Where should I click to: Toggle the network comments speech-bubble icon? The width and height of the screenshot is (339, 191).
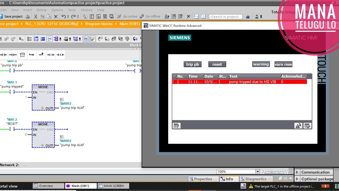tap(50, 39)
